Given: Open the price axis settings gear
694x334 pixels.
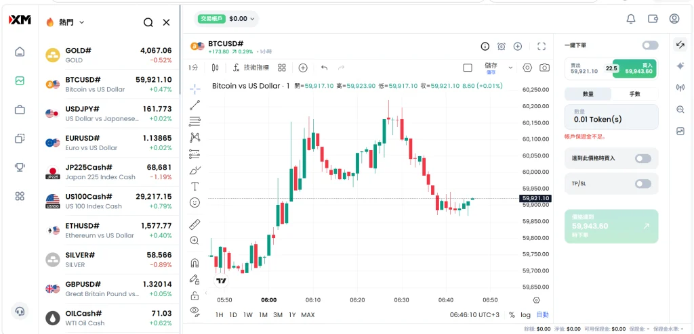Looking at the screenshot, I should pos(537,300).
